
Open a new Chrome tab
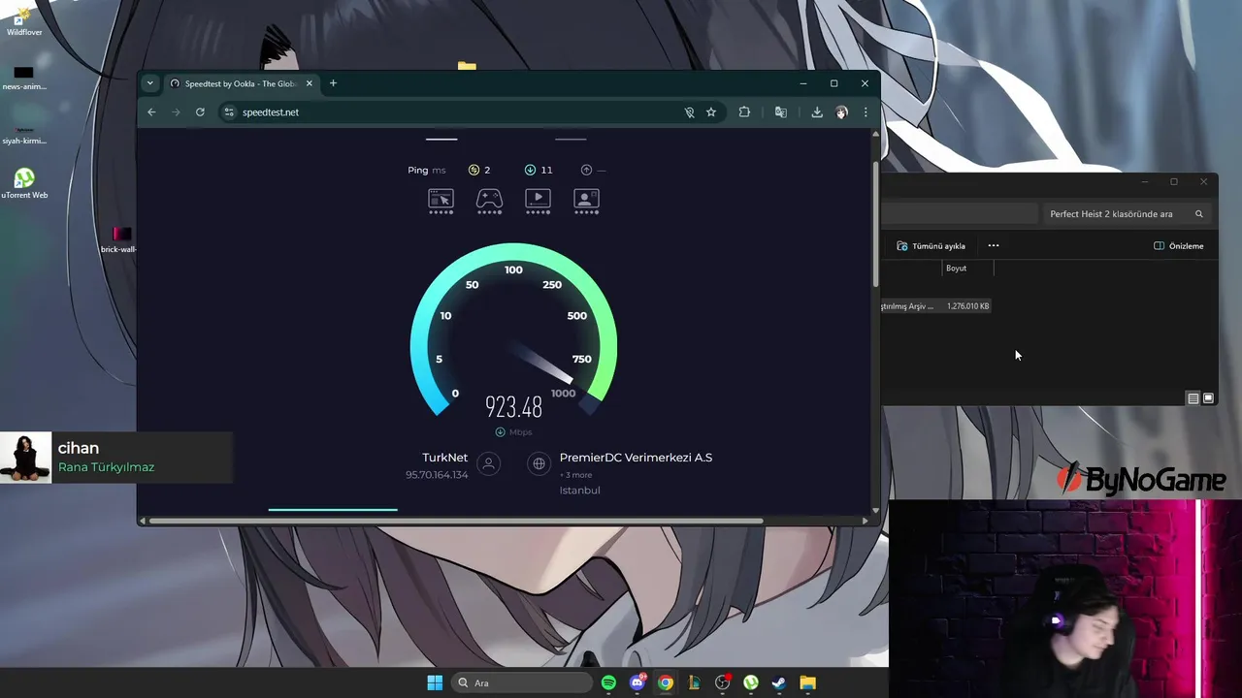(x=333, y=83)
